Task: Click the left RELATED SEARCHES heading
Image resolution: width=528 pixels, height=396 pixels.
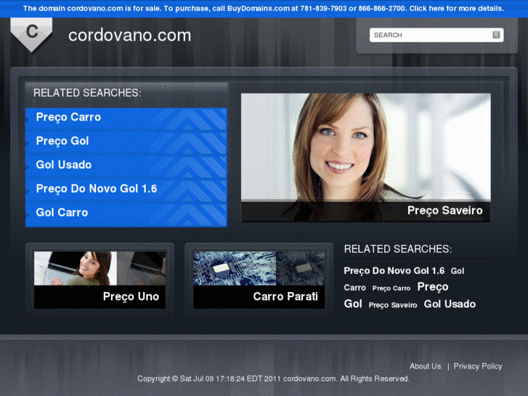Action: pyautogui.click(x=87, y=93)
